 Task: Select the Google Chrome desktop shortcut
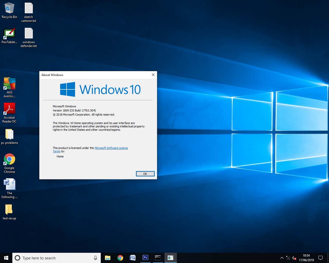(x=10, y=163)
